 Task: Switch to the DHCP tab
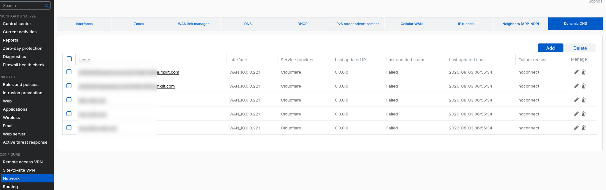point(303,24)
